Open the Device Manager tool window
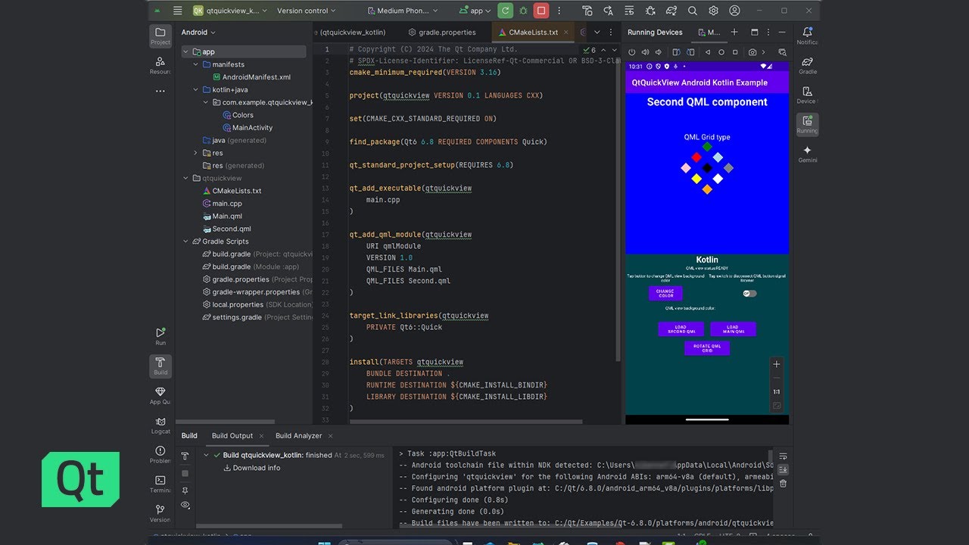This screenshot has height=545, width=969. 807,95
